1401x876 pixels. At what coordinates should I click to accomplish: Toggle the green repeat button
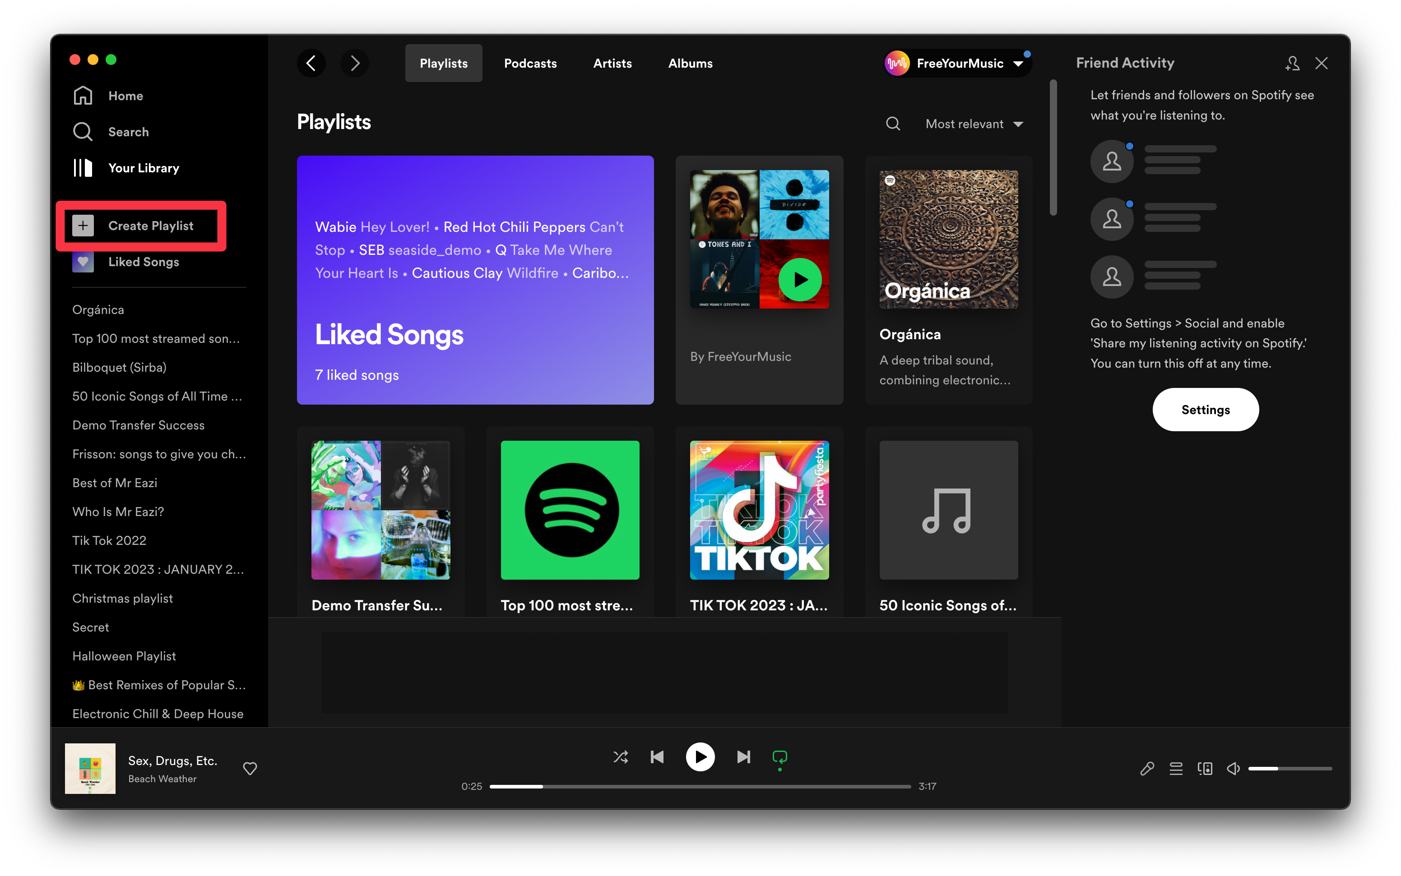tap(779, 758)
